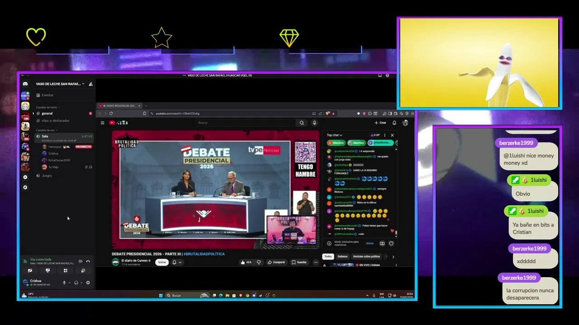Click the Unirse button beside channel name

[x=162, y=262]
